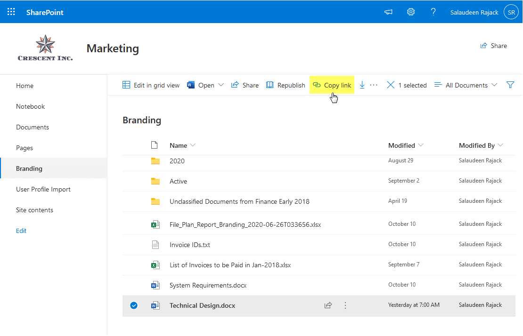Viewport: 523px width, 336px height.
Task: Clear selection with the X next to 1 selected
Action: click(x=391, y=85)
